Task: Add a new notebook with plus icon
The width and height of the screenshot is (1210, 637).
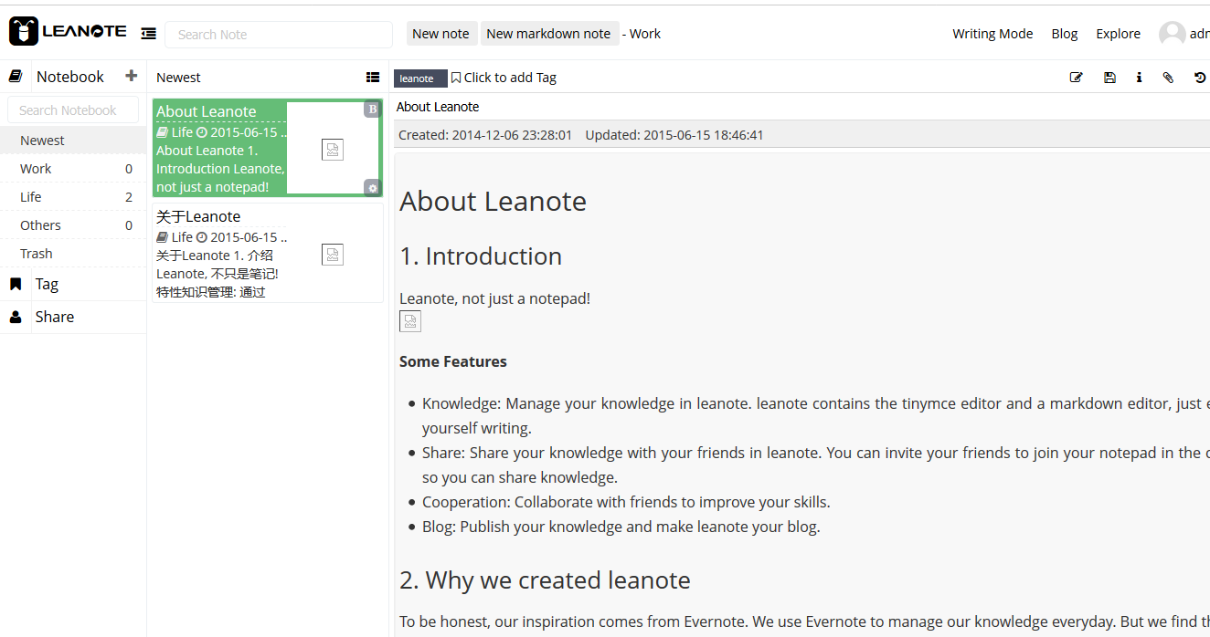Action: 132,76
